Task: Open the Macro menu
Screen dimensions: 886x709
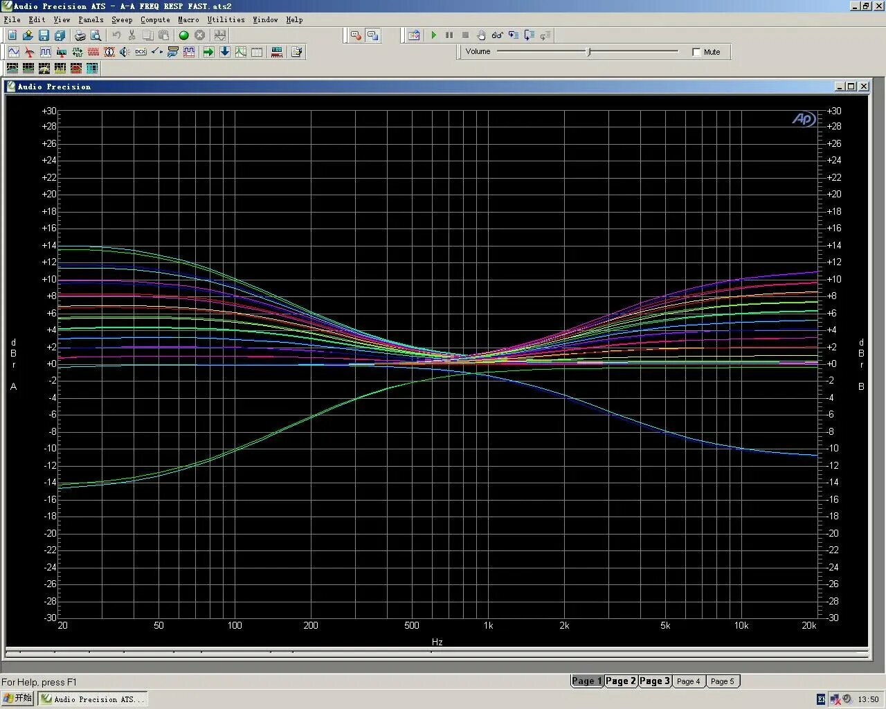Action: [188, 19]
